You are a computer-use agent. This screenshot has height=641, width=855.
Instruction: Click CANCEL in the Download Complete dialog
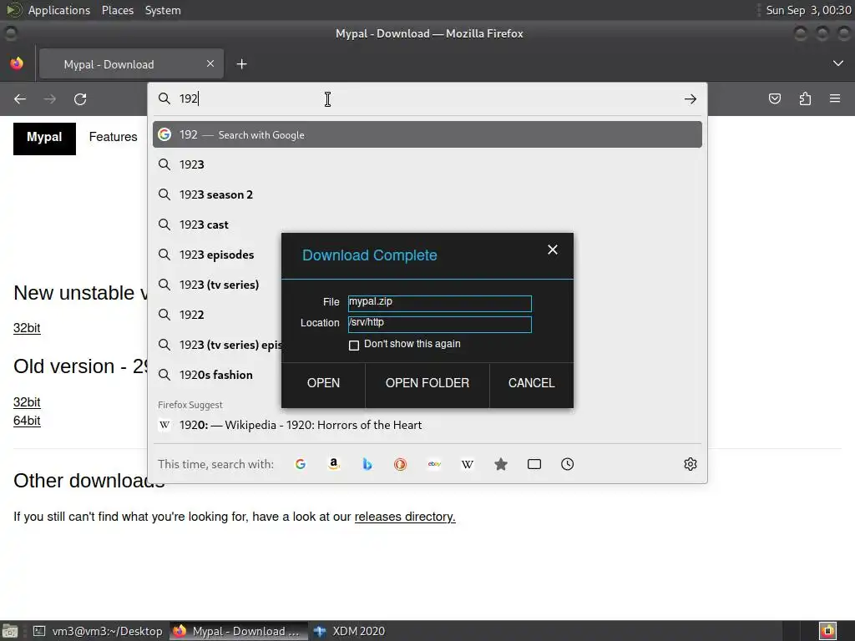531,383
